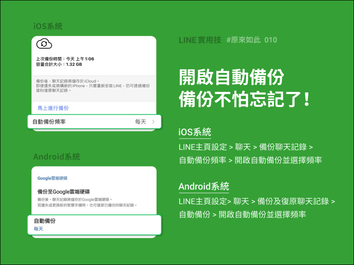Click the dark Android系統 label above card

tap(57, 157)
